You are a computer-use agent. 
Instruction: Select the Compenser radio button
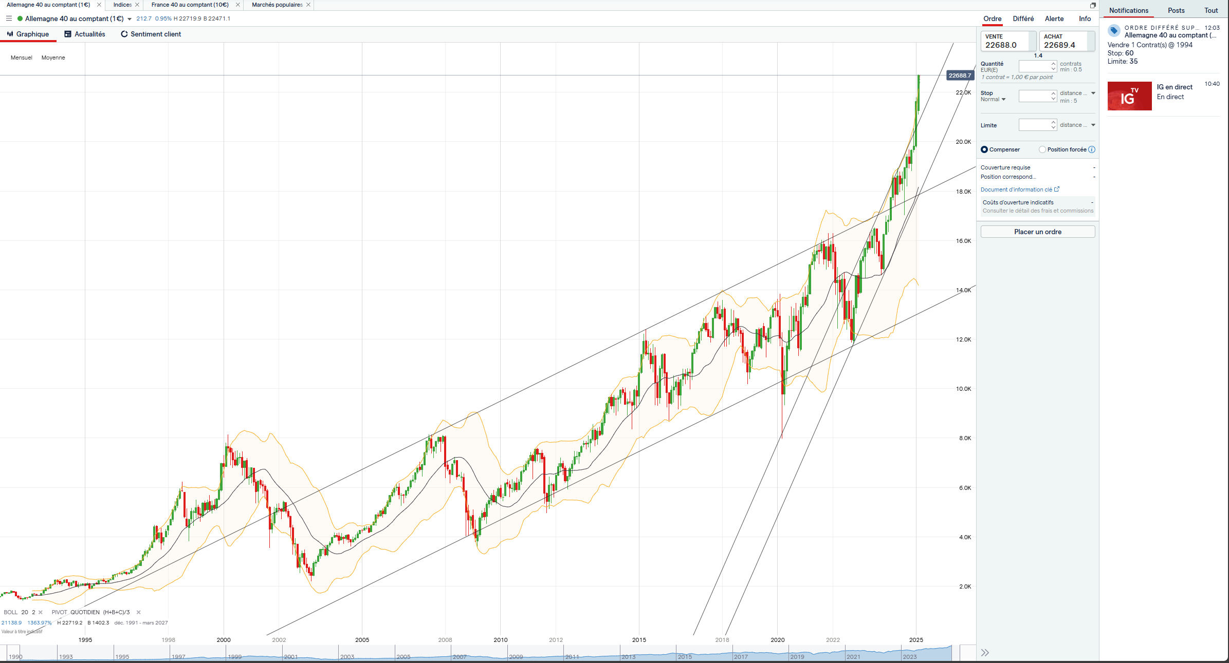(984, 149)
